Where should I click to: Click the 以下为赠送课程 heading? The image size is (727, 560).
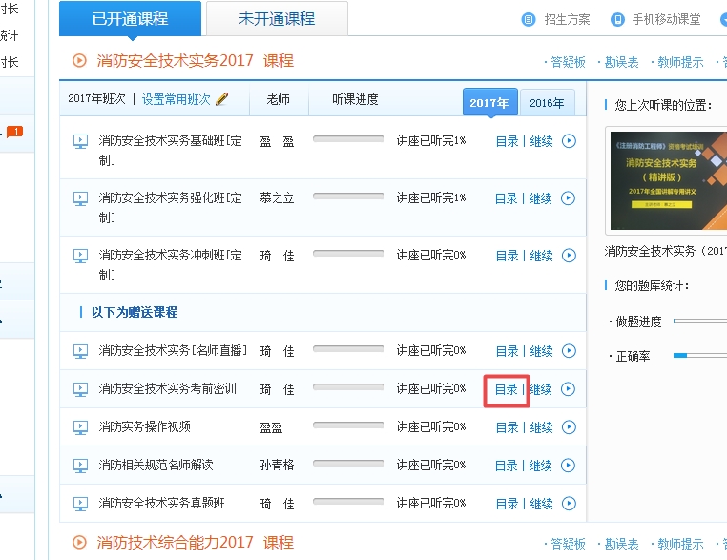click(134, 313)
